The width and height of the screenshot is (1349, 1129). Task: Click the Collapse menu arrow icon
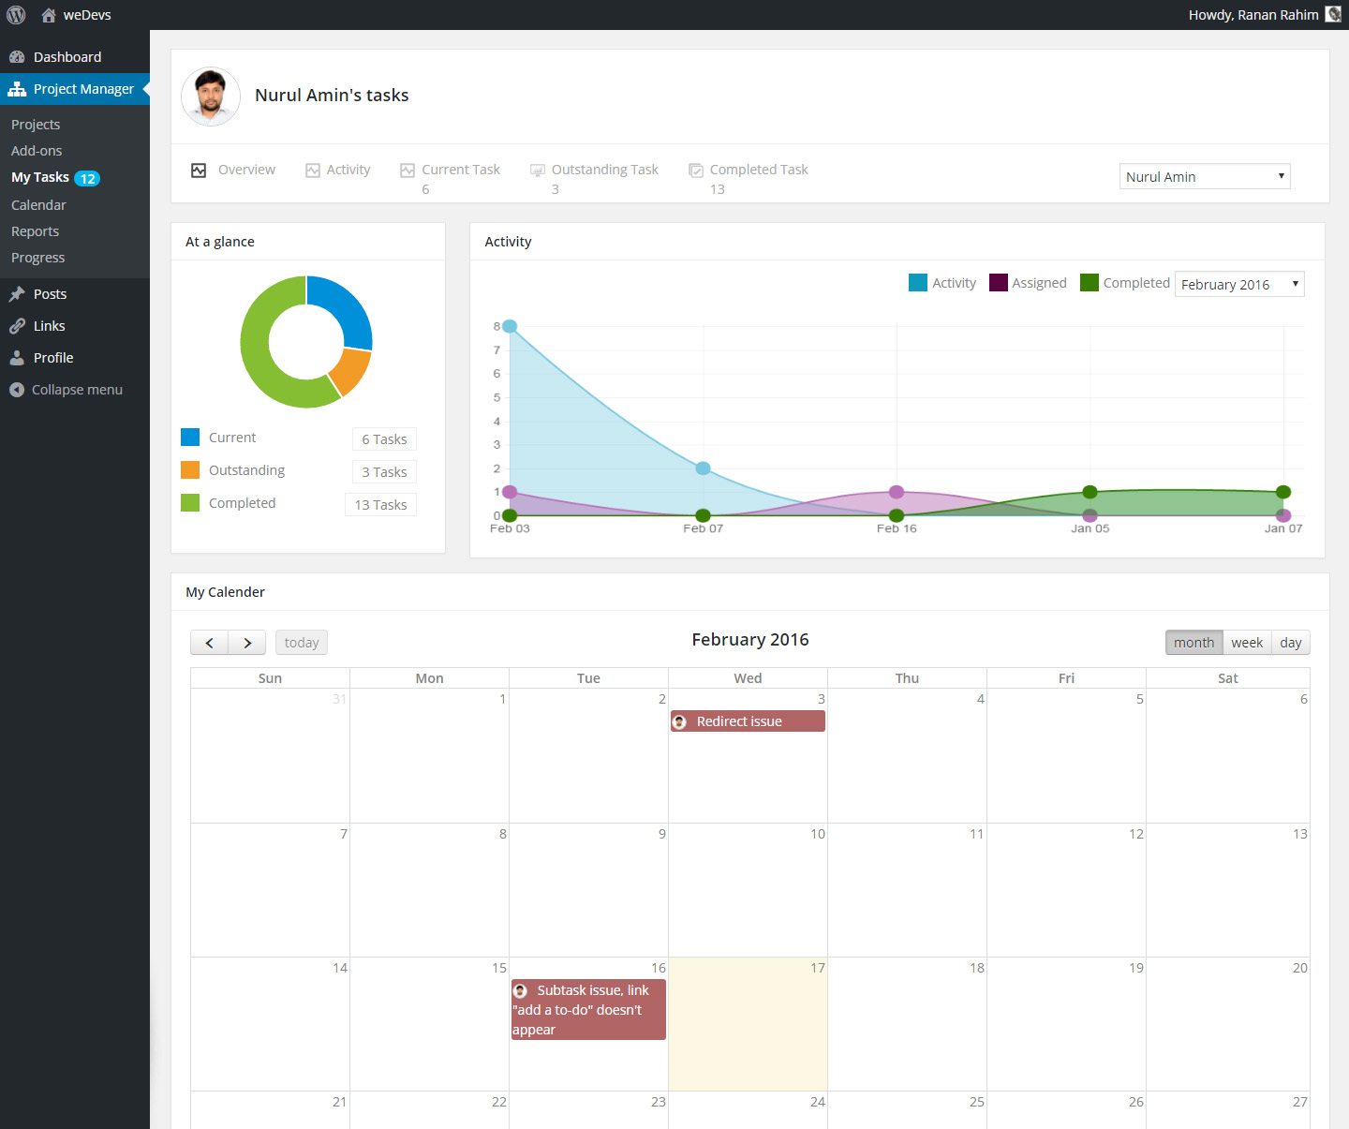(x=17, y=390)
